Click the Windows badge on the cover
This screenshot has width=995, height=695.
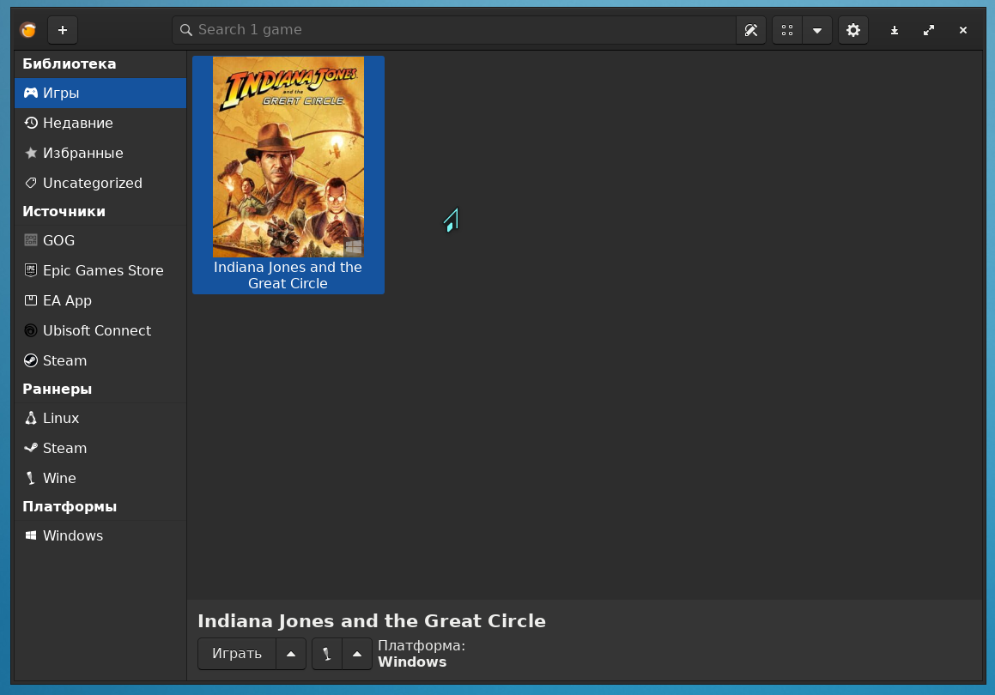click(x=354, y=246)
